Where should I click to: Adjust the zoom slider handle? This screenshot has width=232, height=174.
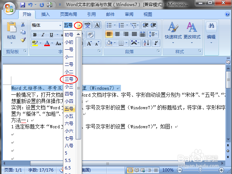(200, 170)
